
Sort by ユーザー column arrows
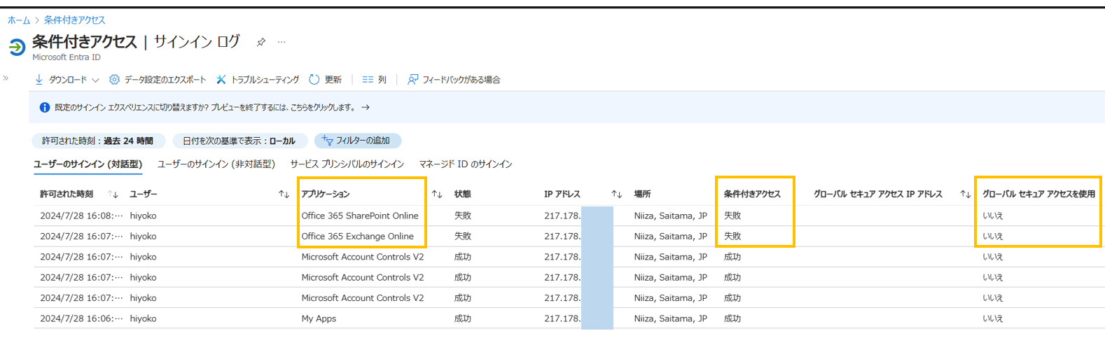click(x=284, y=195)
